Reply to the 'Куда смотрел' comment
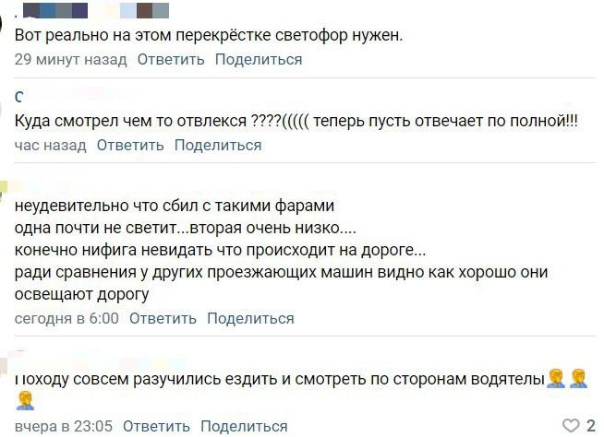 (x=130, y=146)
